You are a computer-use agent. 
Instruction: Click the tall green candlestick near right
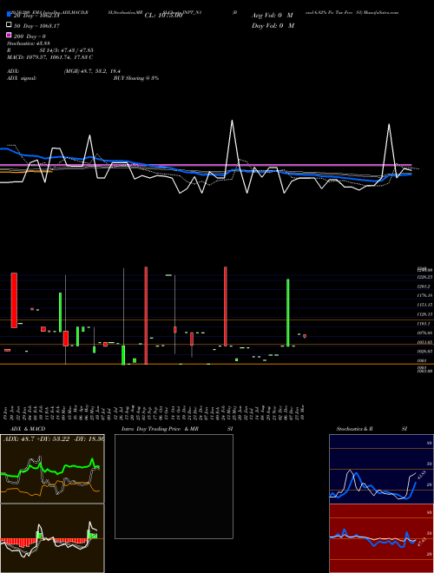click(x=288, y=313)
